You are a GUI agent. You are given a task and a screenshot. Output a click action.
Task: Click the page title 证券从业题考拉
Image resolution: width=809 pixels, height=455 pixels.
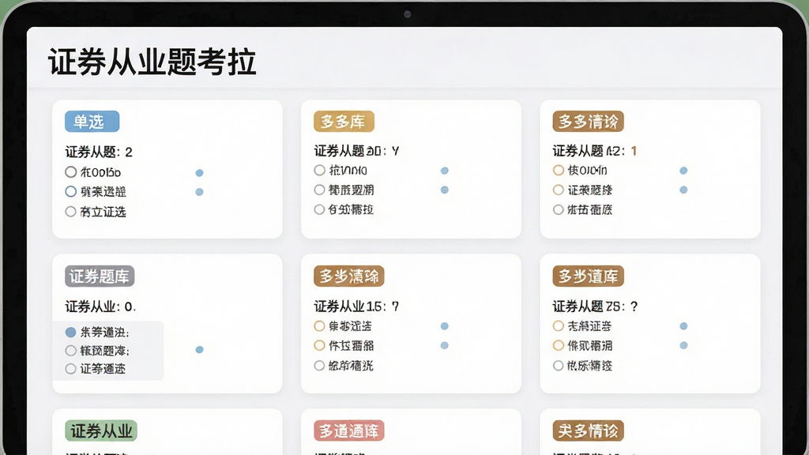pos(152,62)
